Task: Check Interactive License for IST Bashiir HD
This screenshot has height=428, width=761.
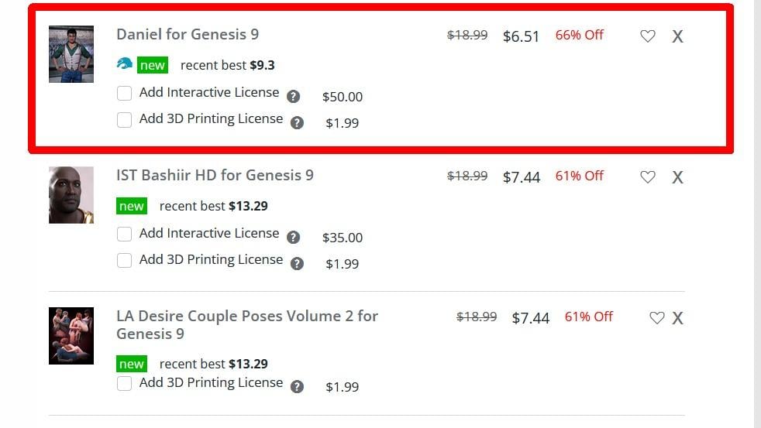Action: [x=124, y=235]
